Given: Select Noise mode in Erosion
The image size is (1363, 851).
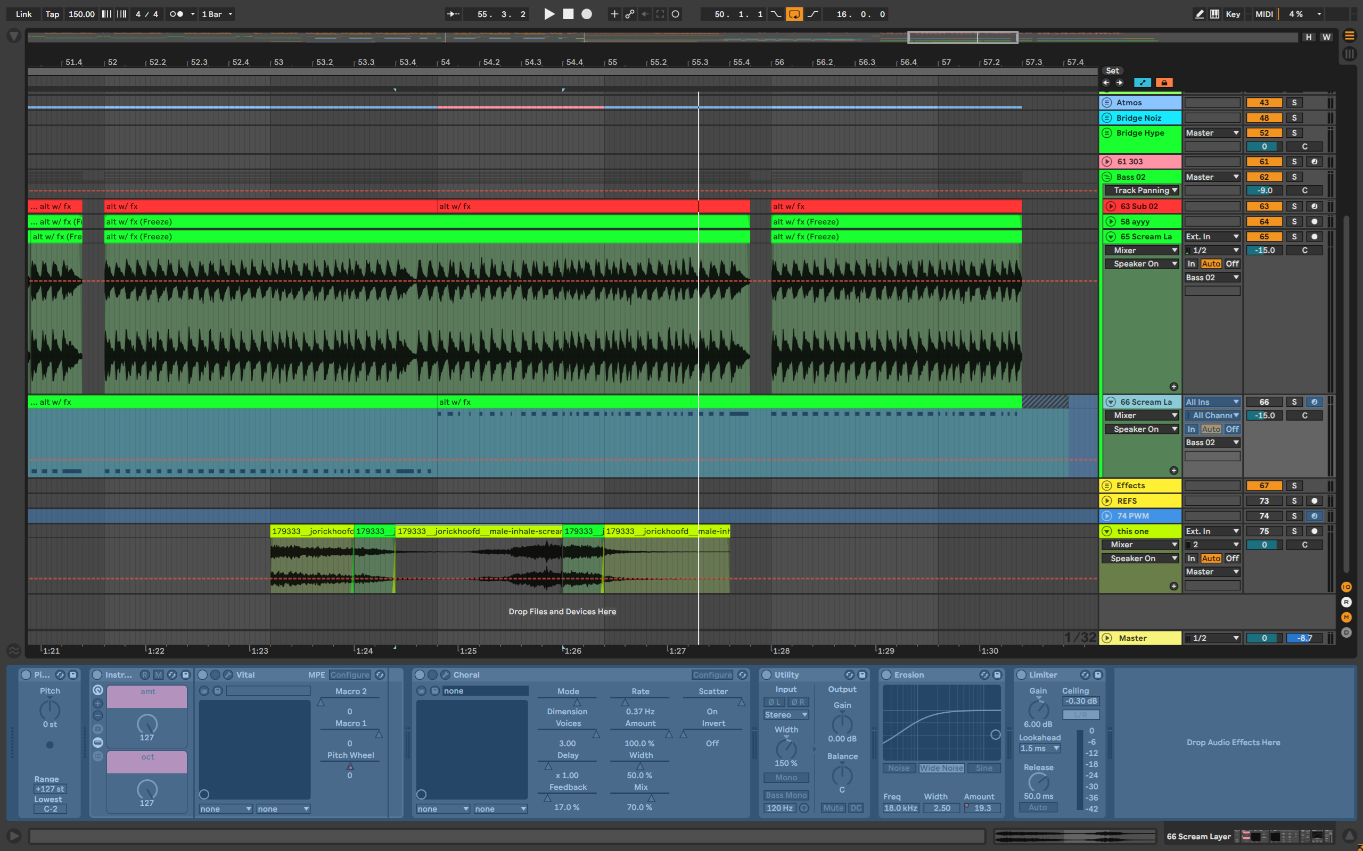Looking at the screenshot, I should tap(899, 768).
